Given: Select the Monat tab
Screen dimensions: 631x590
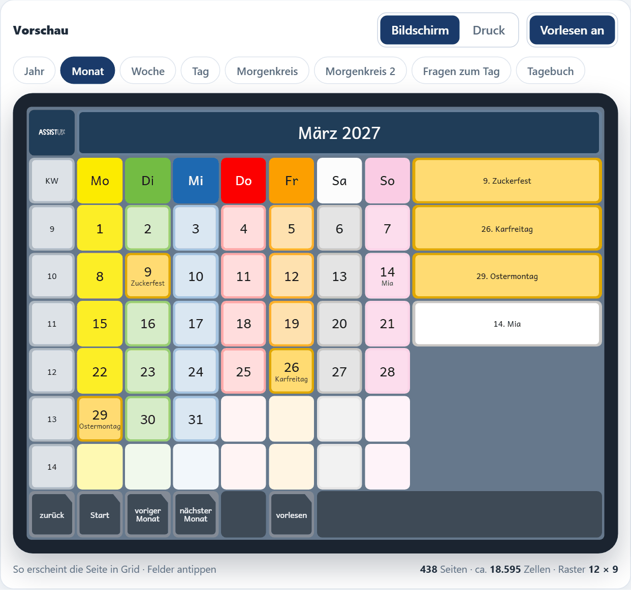Looking at the screenshot, I should (87, 71).
